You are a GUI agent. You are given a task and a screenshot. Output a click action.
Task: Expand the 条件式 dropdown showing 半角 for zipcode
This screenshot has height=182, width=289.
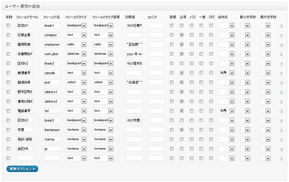[x=226, y=73]
